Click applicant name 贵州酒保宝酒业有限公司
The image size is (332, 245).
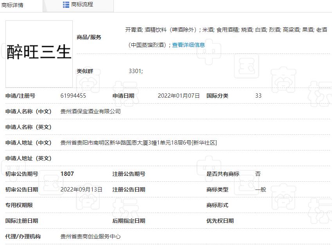pyautogui.click(x=91, y=111)
